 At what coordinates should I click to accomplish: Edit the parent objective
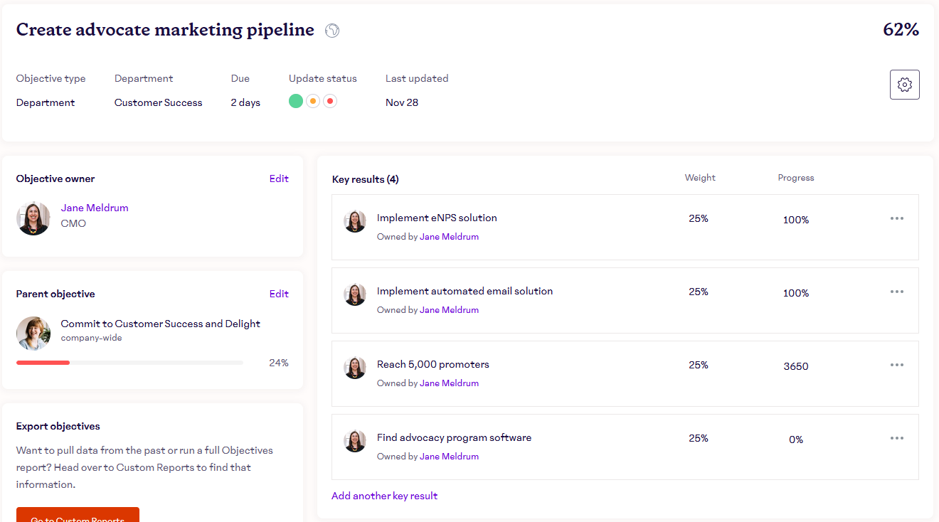(279, 294)
